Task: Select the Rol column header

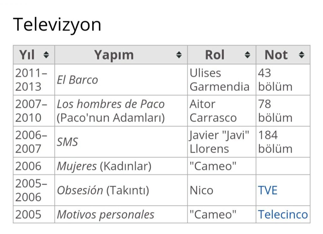Action: 215,55
